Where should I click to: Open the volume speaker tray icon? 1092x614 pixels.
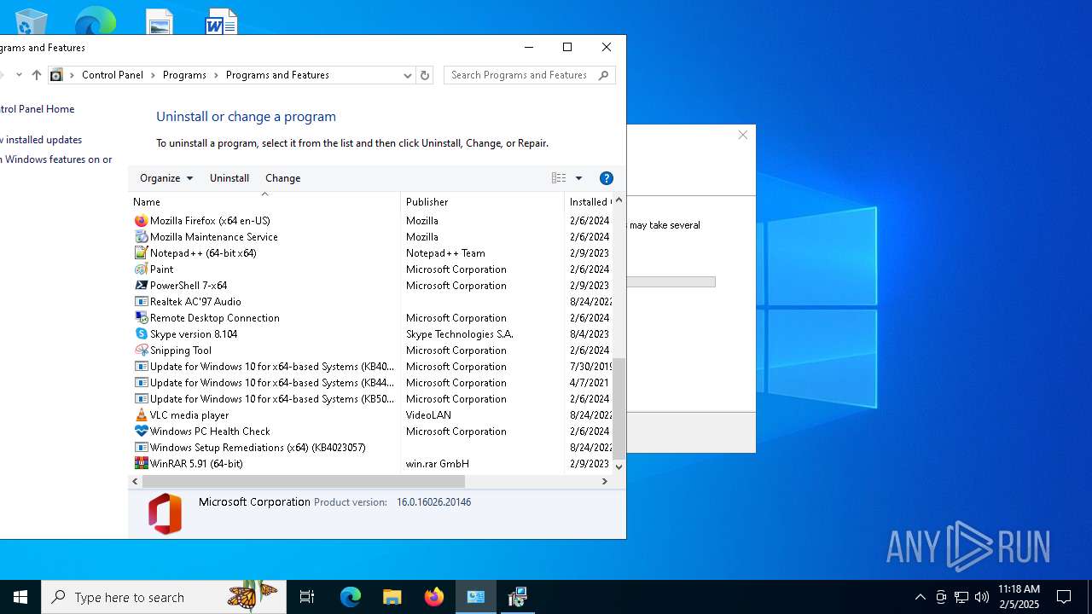[982, 597]
